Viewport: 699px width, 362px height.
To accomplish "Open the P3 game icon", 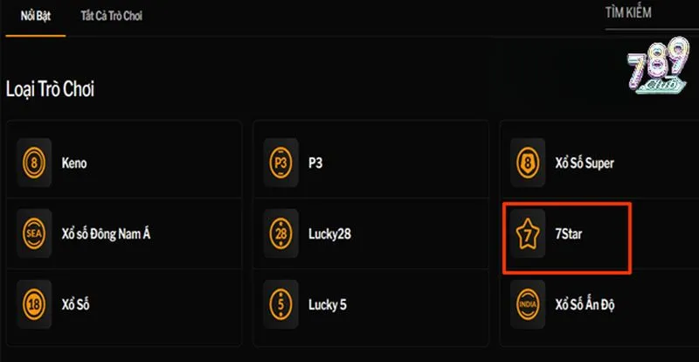I will (280, 163).
